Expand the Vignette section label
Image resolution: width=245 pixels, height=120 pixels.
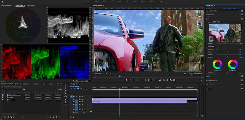[208, 89]
